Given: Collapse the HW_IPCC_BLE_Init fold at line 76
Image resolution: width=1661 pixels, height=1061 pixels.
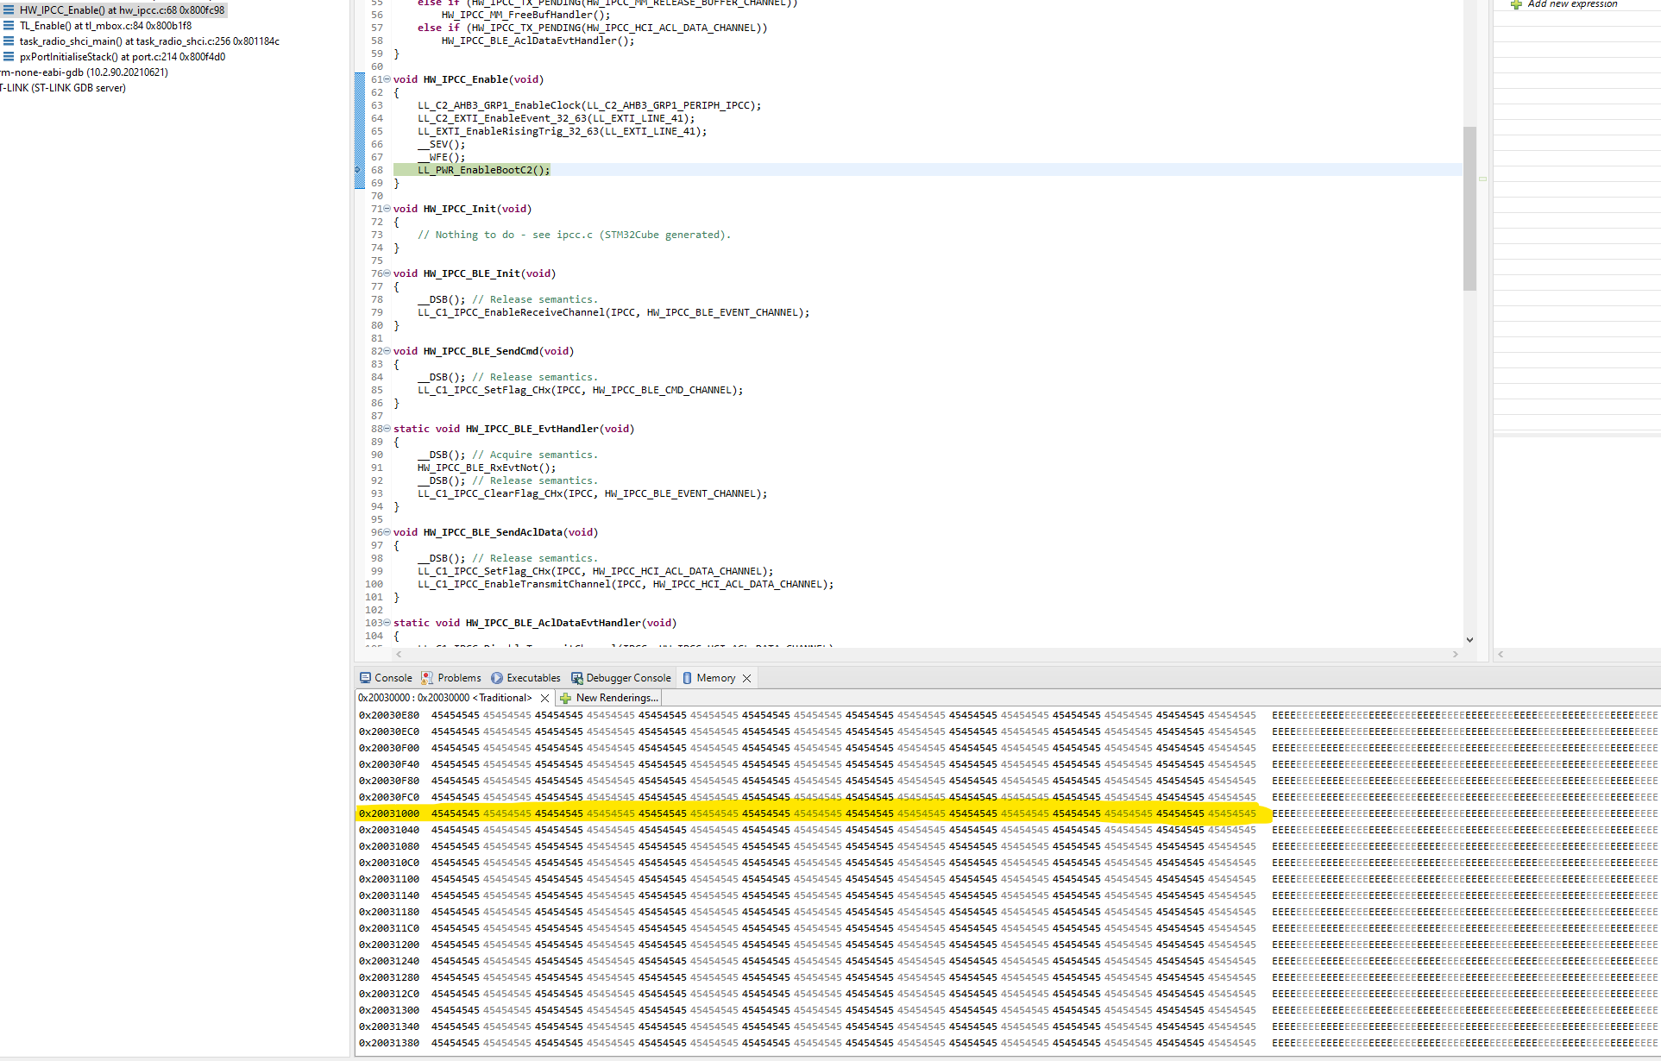Looking at the screenshot, I should point(386,273).
